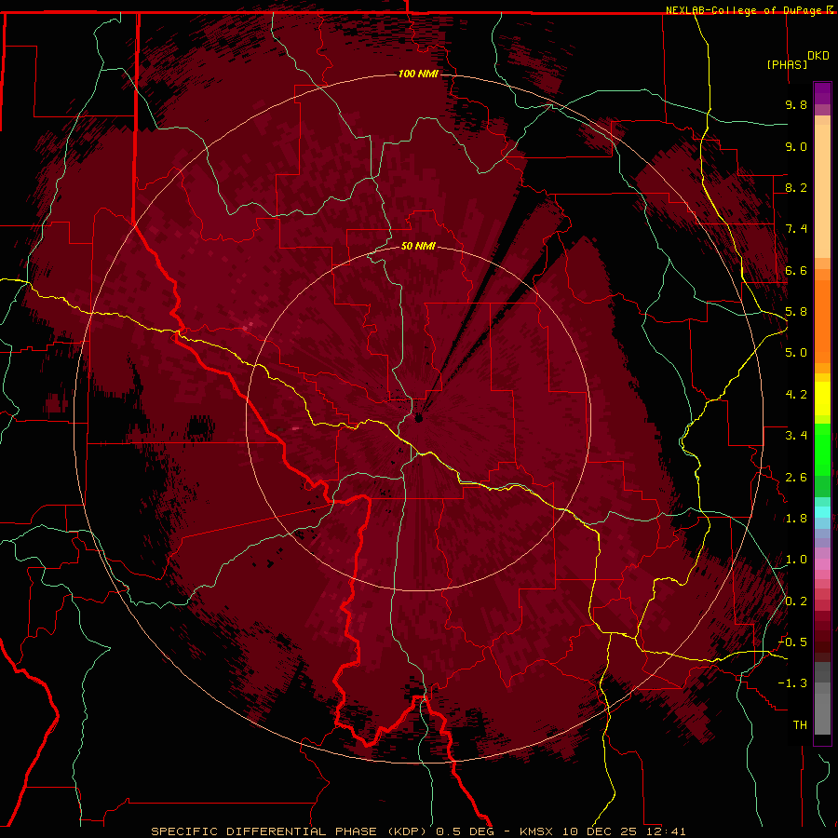Screen dimensions: 838x838
Task: Click the 9.0 value on color scale
Action: [x=796, y=146]
